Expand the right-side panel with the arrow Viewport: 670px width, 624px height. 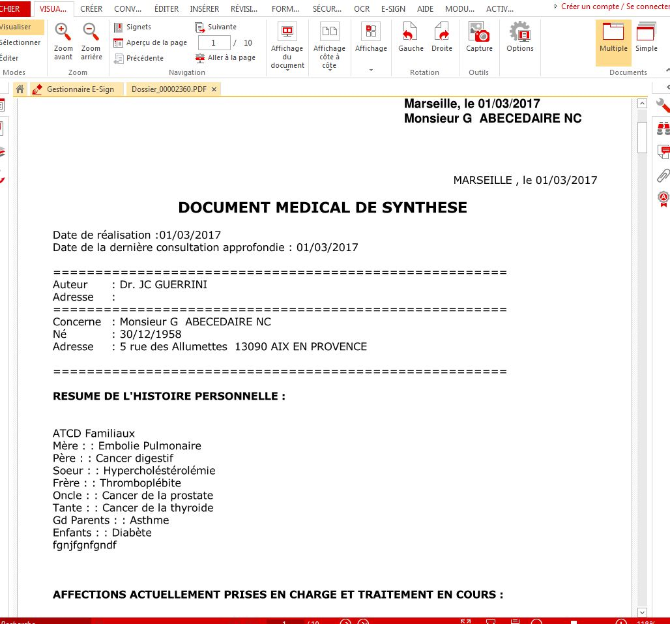coord(667,87)
